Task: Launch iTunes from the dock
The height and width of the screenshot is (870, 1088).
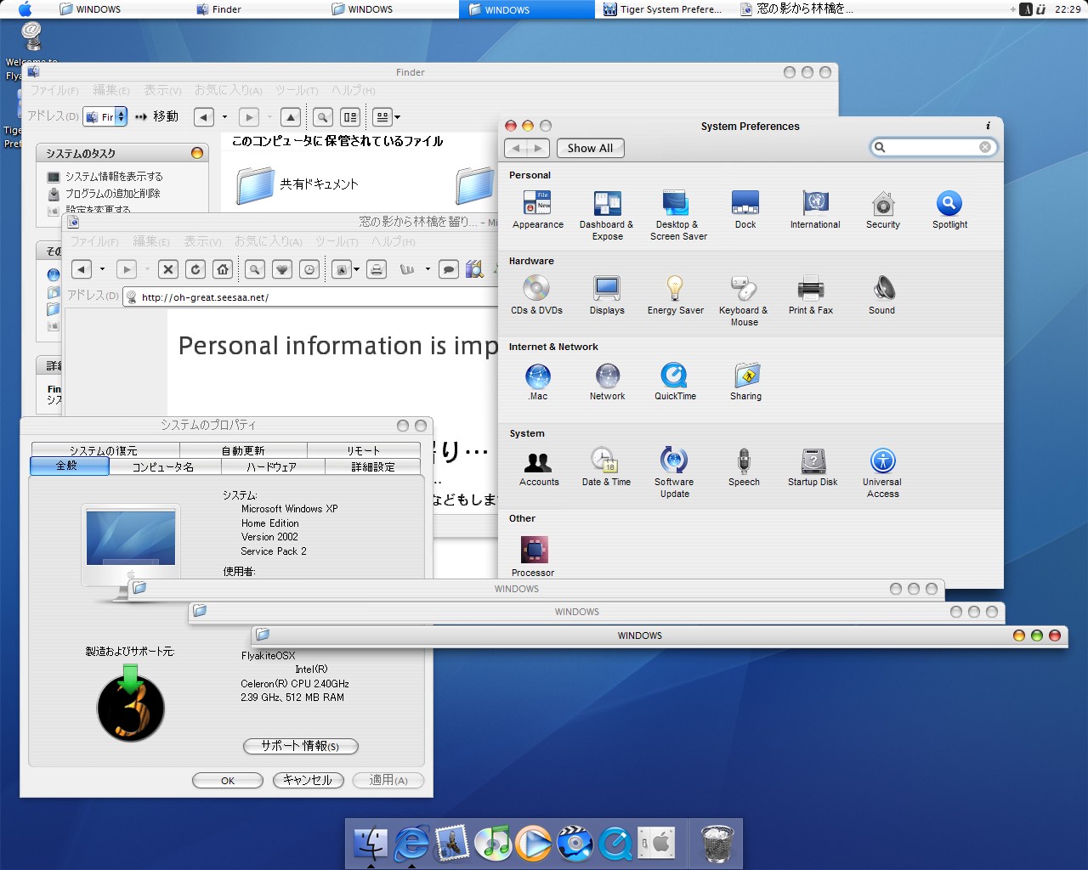Action: [493, 843]
